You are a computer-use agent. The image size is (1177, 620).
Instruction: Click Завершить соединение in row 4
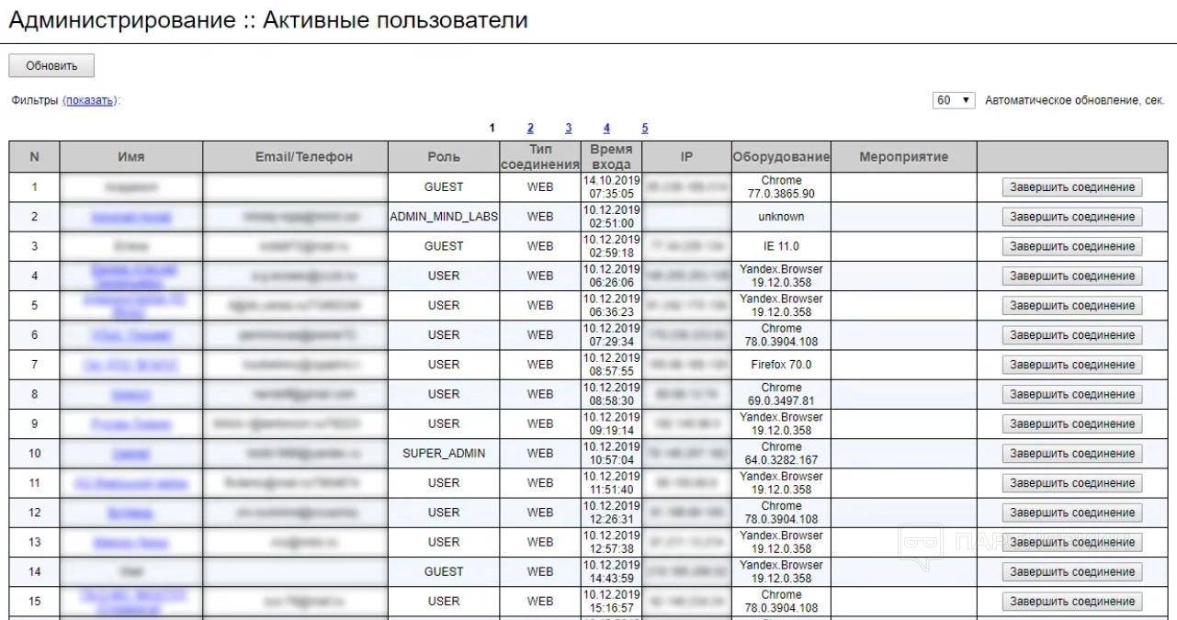(1072, 276)
